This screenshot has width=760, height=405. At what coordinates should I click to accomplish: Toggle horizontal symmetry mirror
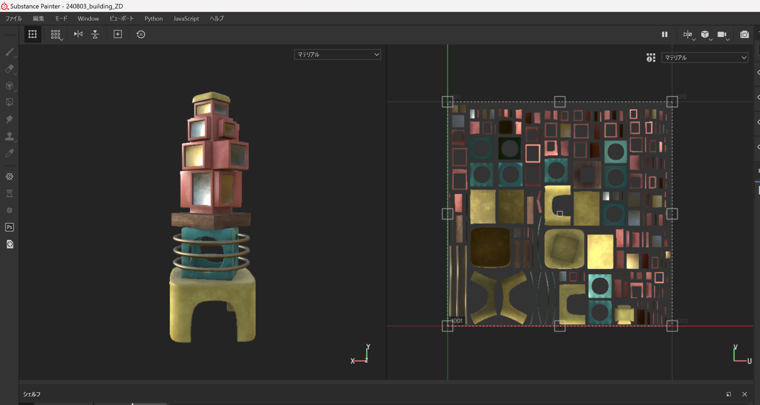click(x=78, y=34)
